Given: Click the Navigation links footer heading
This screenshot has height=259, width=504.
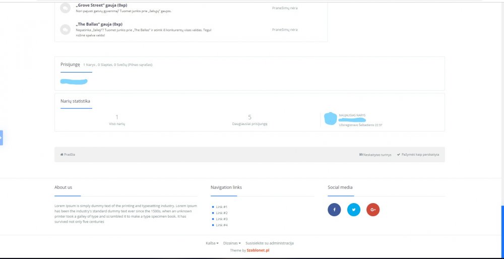Looking at the screenshot, I should (x=226, y=187).
